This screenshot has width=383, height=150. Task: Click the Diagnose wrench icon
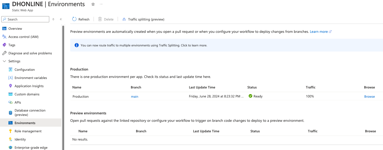[4, 53]
